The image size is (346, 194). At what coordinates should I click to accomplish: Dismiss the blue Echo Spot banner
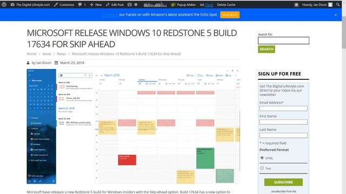pos(335,15)
